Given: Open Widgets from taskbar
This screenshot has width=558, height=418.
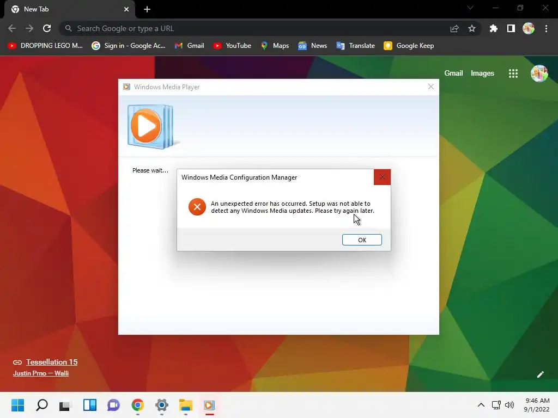Looking at the screenshot, I should click(x=90, y=405).
